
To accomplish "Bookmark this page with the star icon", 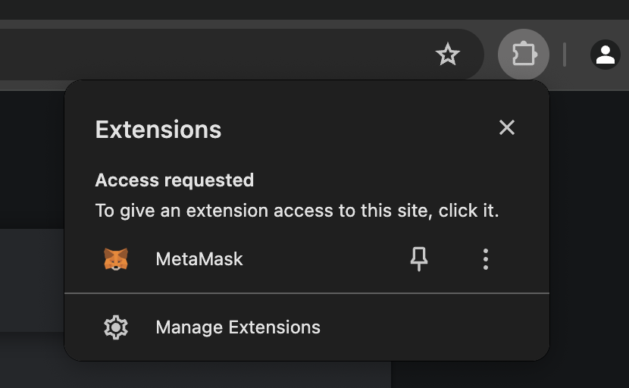I will tap(448, 55).
